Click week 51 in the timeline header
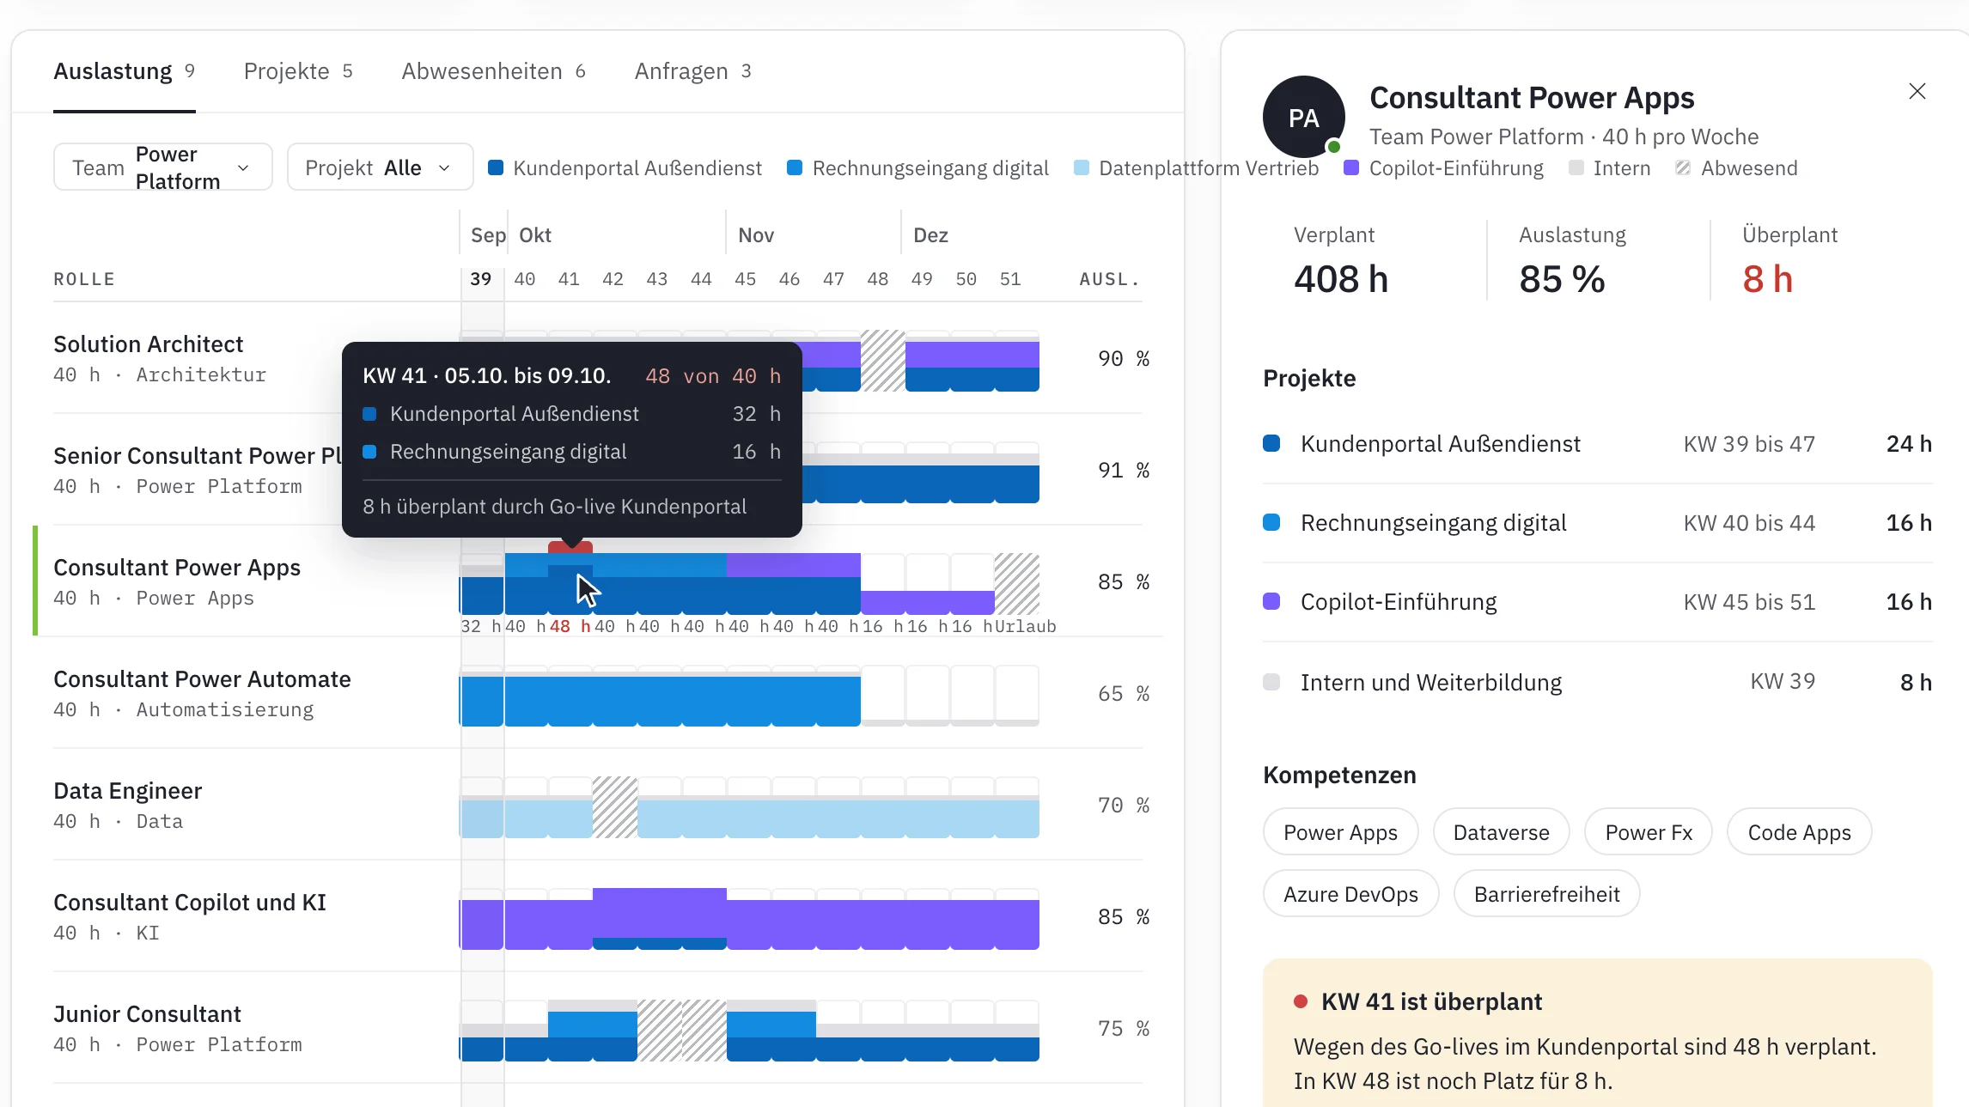The height and width of the screenshot is (1107, 1969). [1010, 279]
